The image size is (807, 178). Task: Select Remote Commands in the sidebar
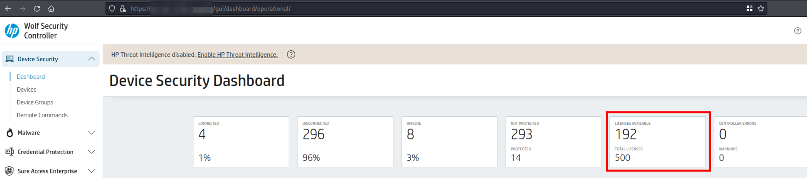point(42,115)
